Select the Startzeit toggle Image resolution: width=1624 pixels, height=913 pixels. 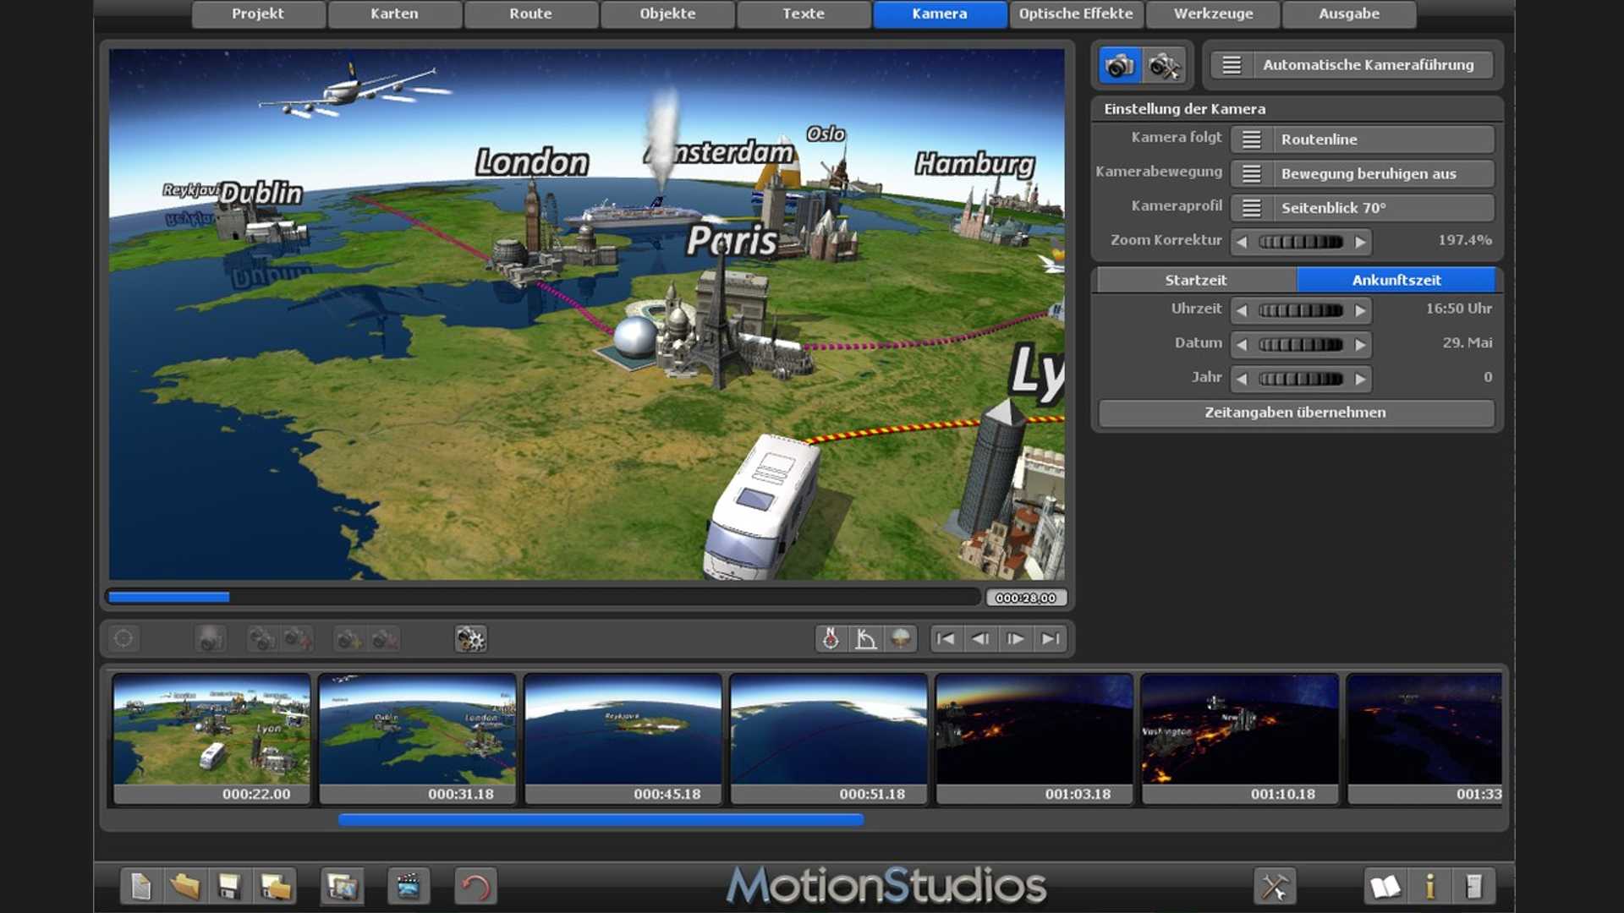1195,280
